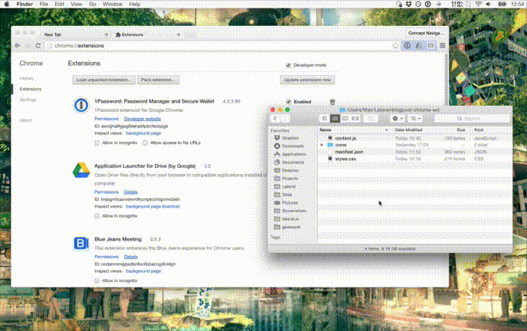
Task: Switch Finder to cover flow view
Action: click(355, 118)
